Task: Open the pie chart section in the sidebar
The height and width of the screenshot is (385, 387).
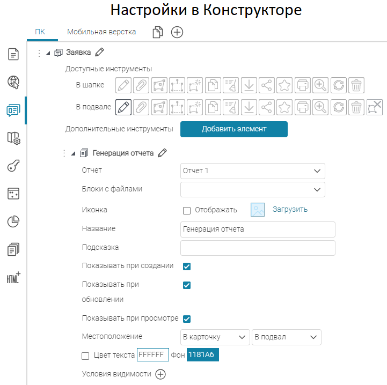Action: (x=13, y=221)
